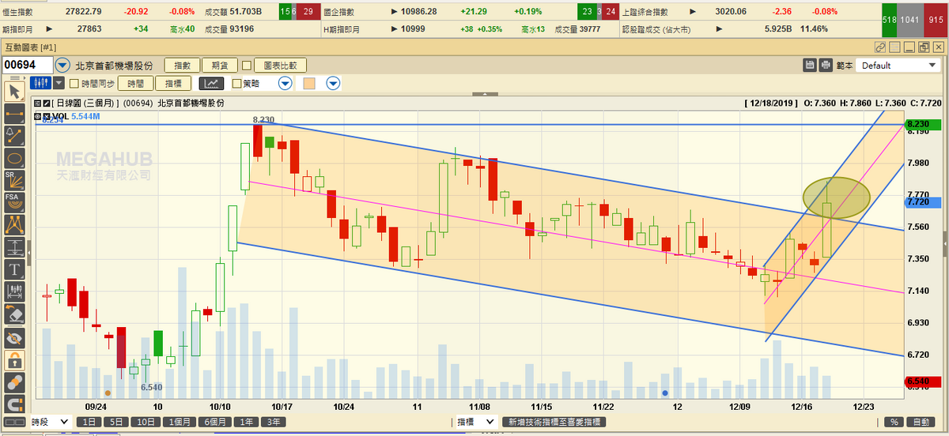Viewport: 949px width, 436px height.
Task: Open the stock code 00694 dropdown arrow
Action: tap(62, 66)
